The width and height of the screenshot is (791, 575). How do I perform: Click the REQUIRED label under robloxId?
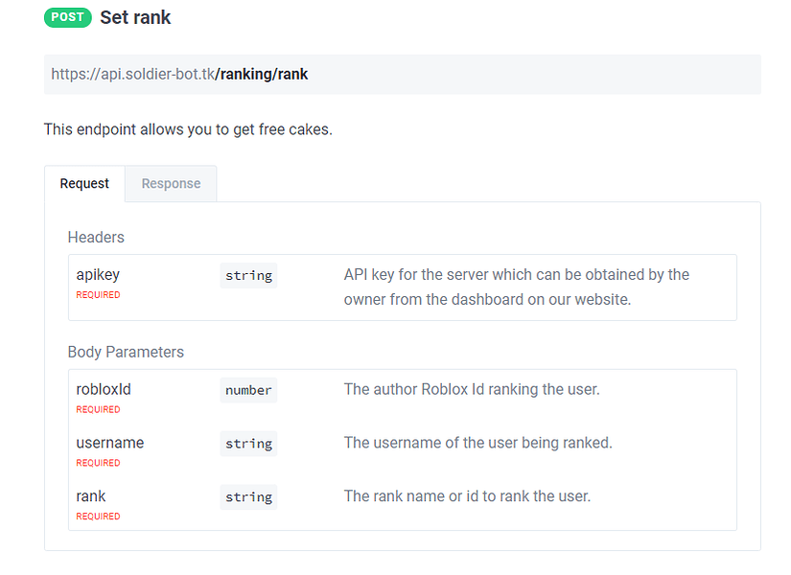[98, 409]
